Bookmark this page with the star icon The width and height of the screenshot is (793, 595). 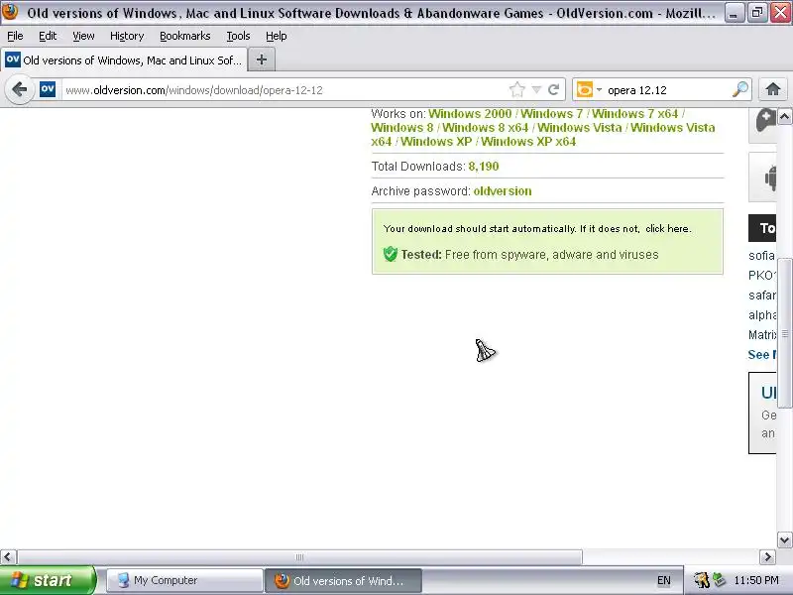coord(516,90)
